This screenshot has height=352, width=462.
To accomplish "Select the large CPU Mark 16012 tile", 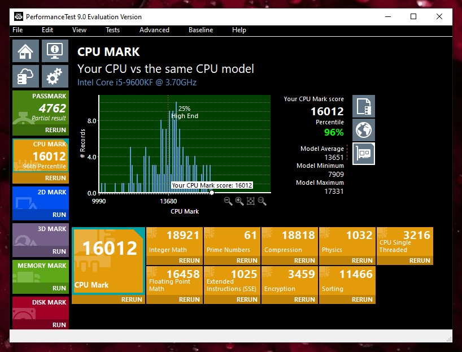I will 108,261.
